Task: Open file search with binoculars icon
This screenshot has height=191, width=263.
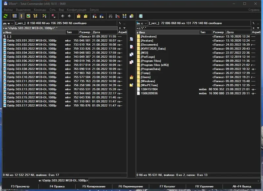Action: (110, 16)
